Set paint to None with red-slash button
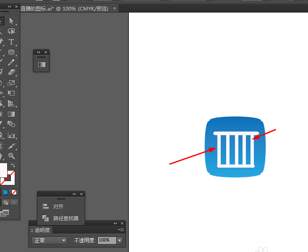 (x=14, y=192)
